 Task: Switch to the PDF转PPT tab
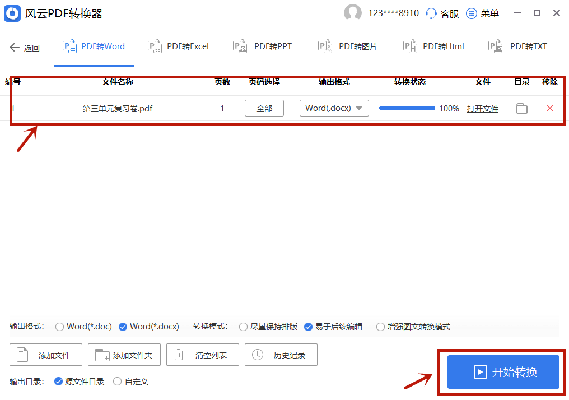pyautogui.click(x=262, y=46)
